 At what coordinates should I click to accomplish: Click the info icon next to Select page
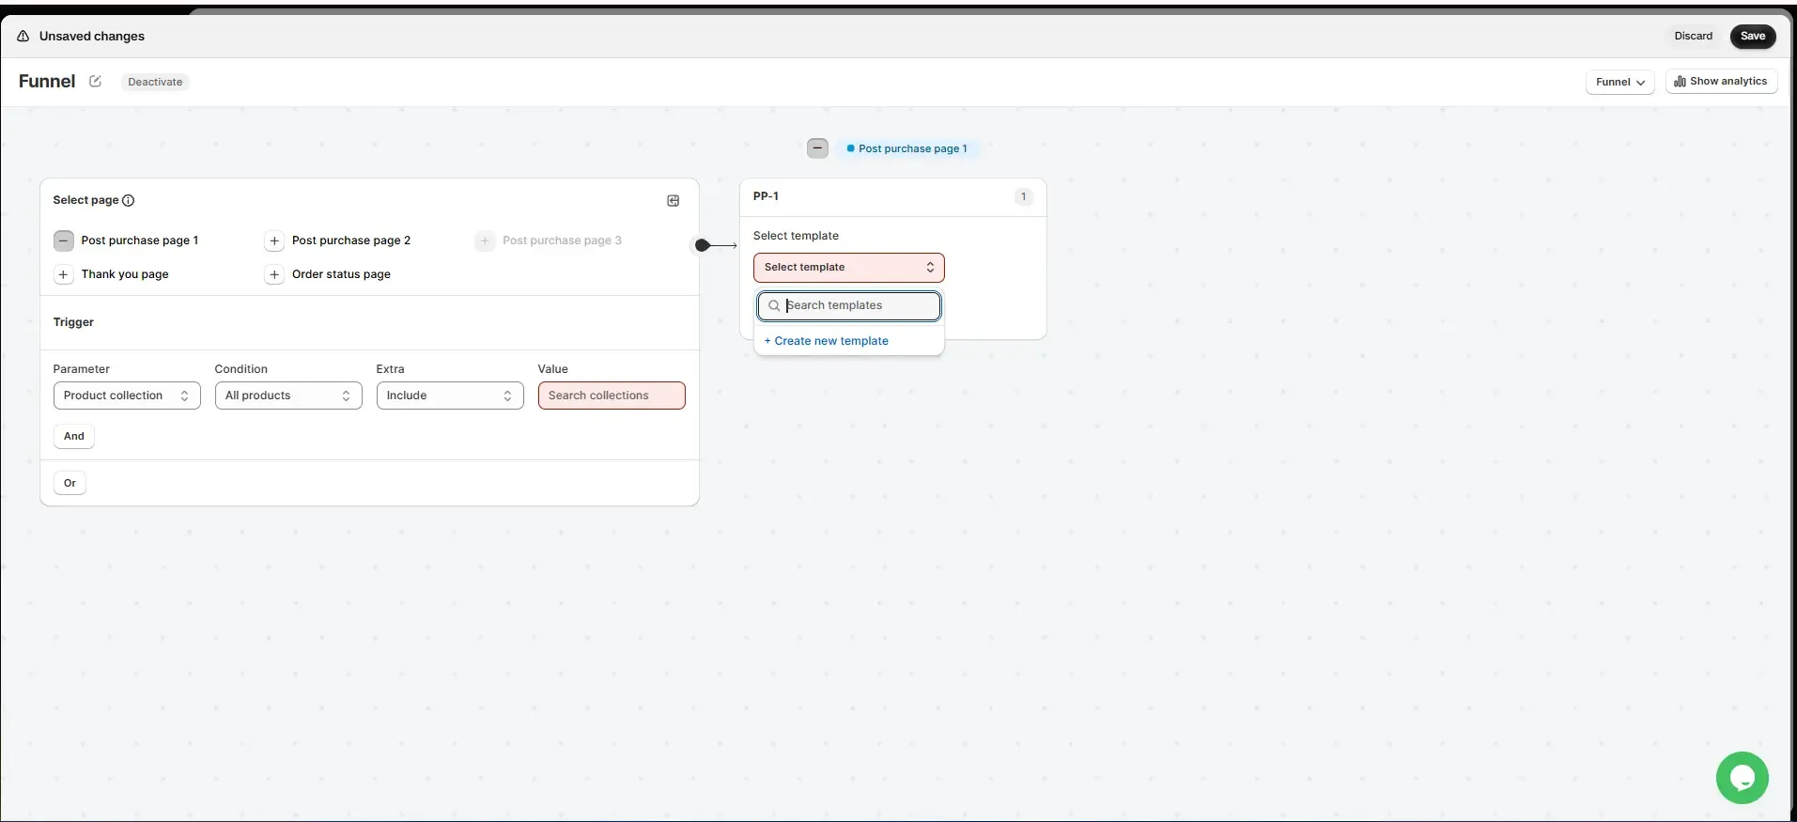point(129,200)
